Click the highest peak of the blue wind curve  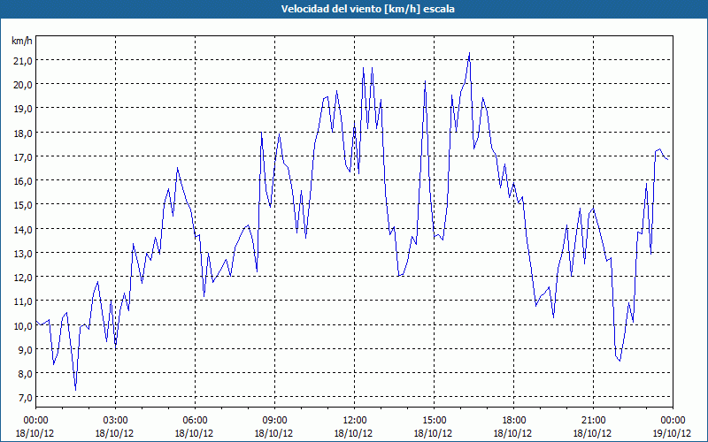tap(470, 53)
